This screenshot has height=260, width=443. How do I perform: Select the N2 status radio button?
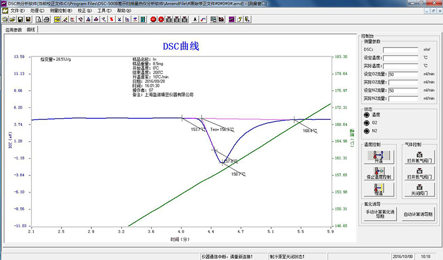click(x=367, y=131)
